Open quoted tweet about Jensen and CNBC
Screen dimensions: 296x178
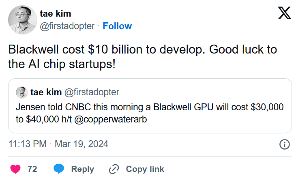point(150,106)
